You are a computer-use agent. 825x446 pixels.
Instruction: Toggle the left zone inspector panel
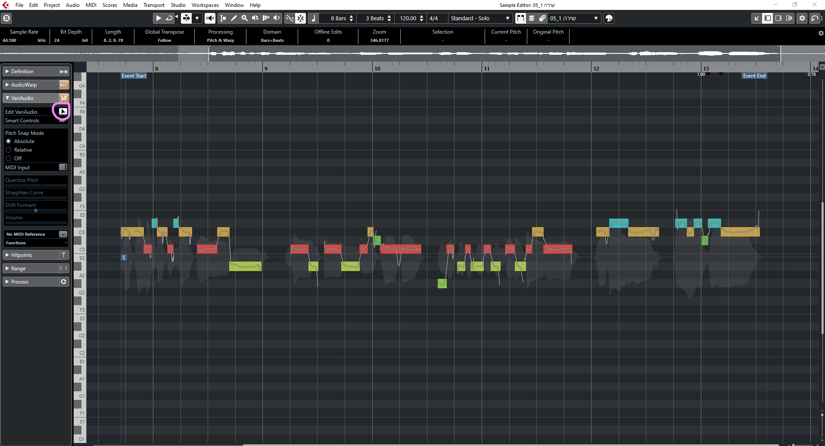(767, 18)
